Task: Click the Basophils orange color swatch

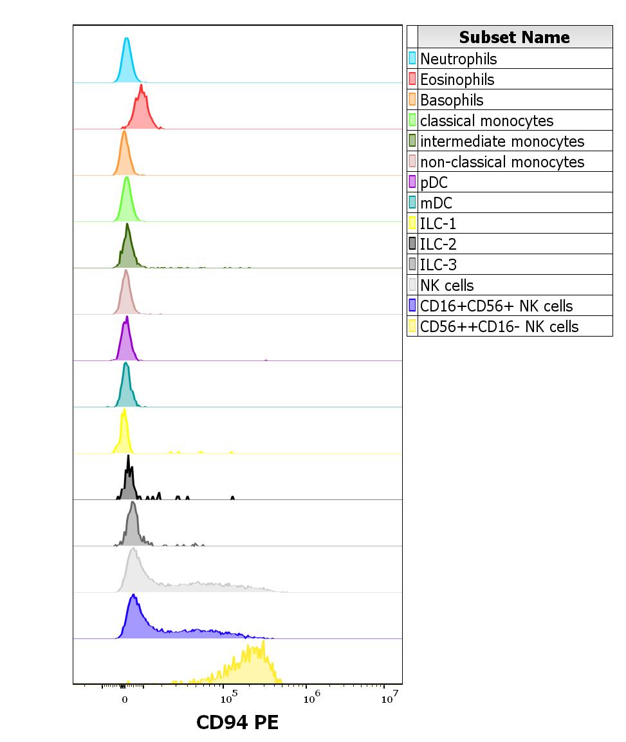Action: pyautogui.click(x=414, y=100)
